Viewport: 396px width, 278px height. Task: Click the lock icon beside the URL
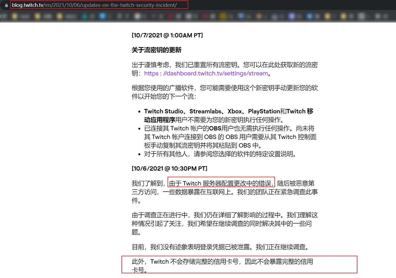(x=6, y=5)
